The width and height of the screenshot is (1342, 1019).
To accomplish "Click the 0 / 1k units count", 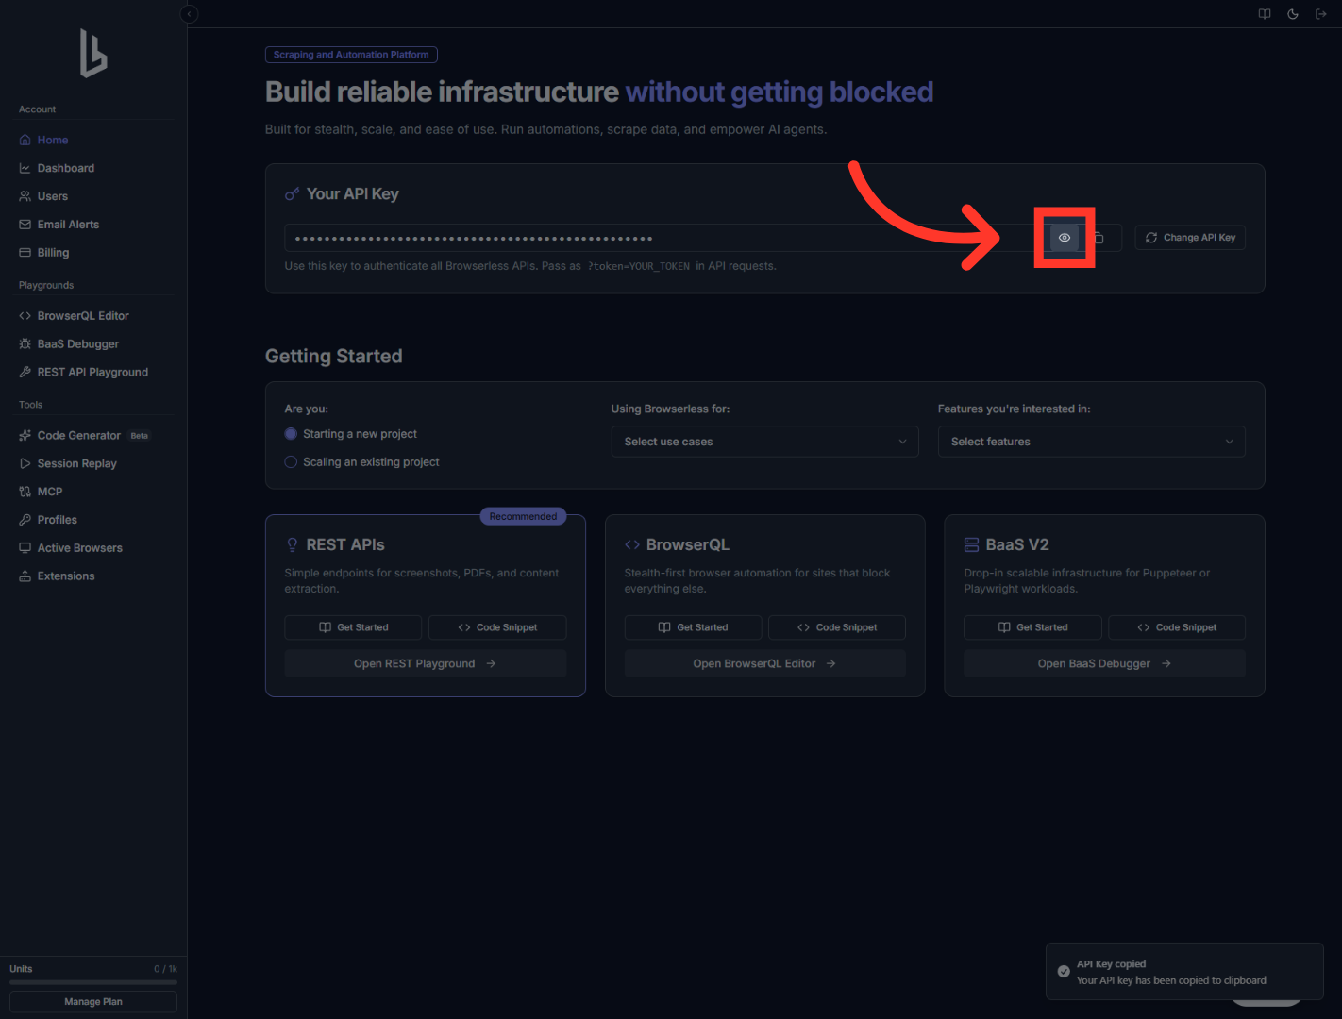I will coord(166,969).
